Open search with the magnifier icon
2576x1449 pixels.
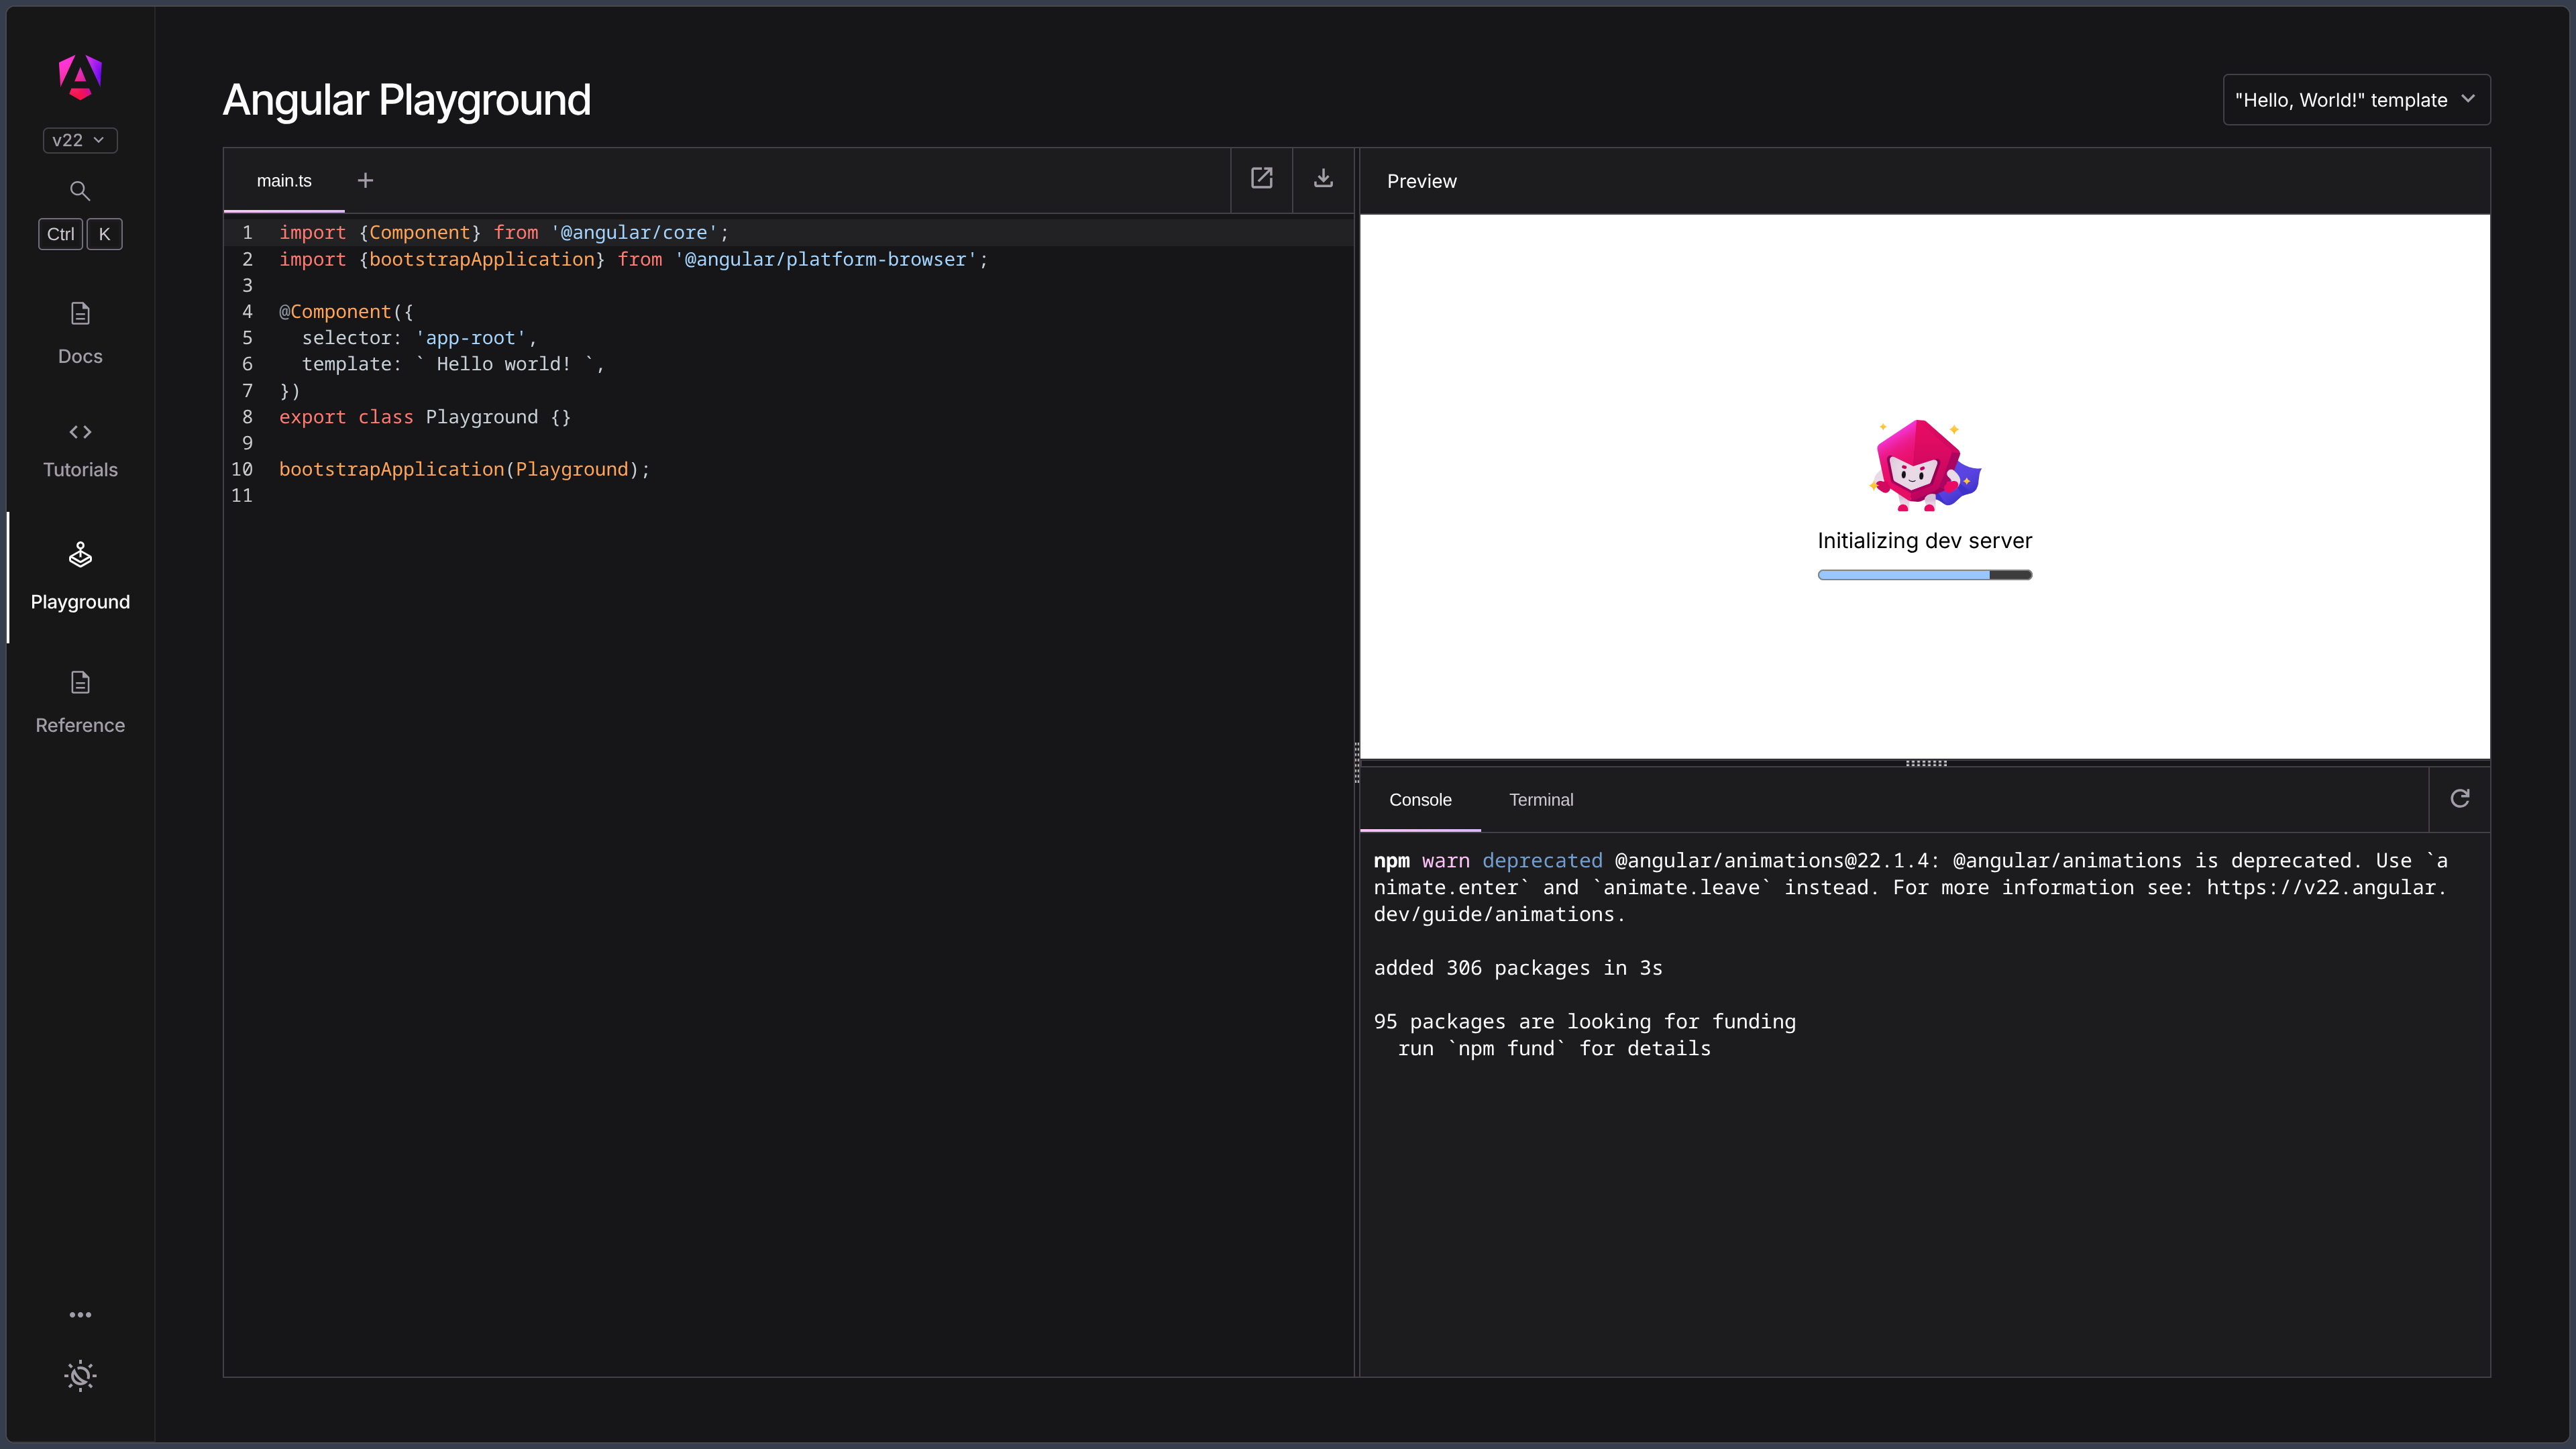click(x=80, y=191)
